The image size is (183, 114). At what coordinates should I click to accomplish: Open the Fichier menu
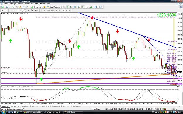pos(5,4)
